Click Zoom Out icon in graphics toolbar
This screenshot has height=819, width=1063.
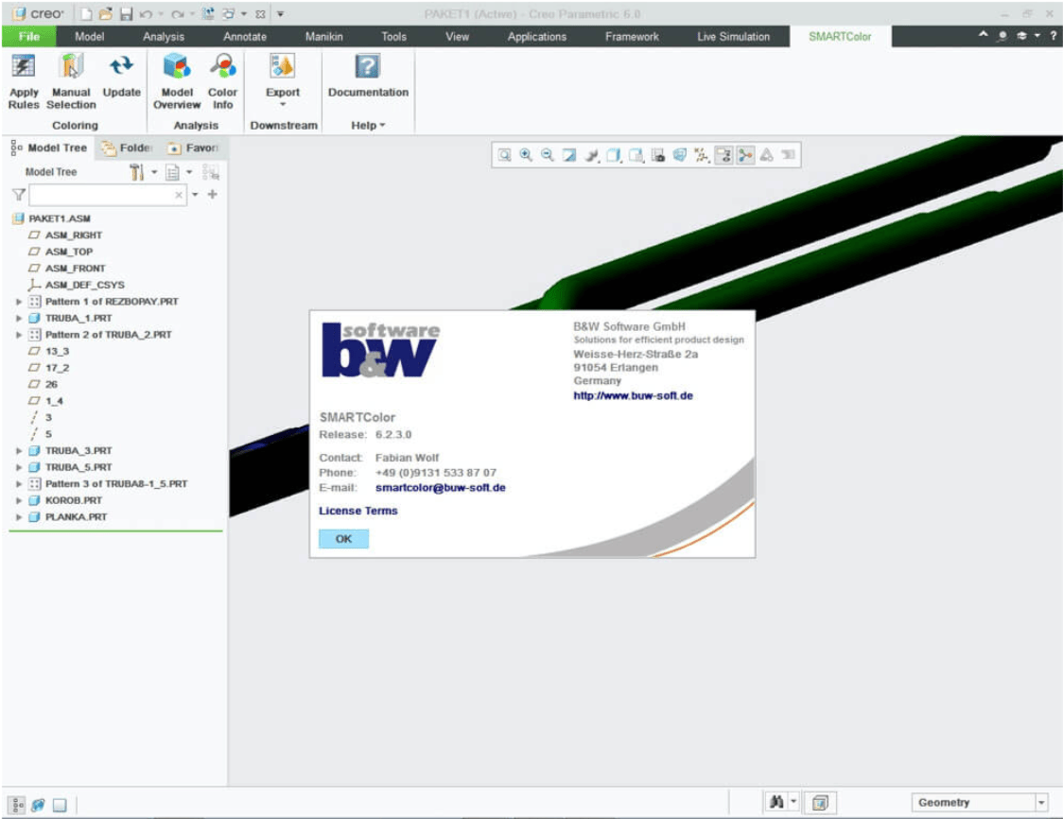pos(548,155)
